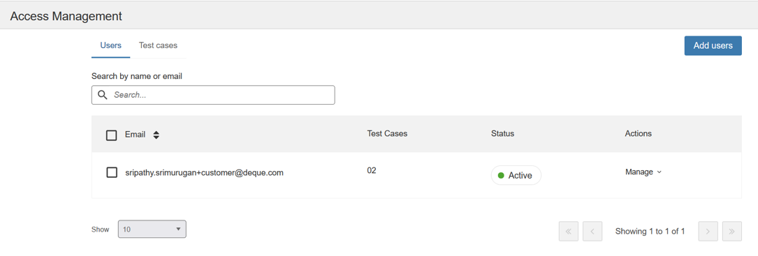Screen dimensions: 758x256
Task: Click email sripathy.srimurugan+customer@deque.com
Action: 204,172
